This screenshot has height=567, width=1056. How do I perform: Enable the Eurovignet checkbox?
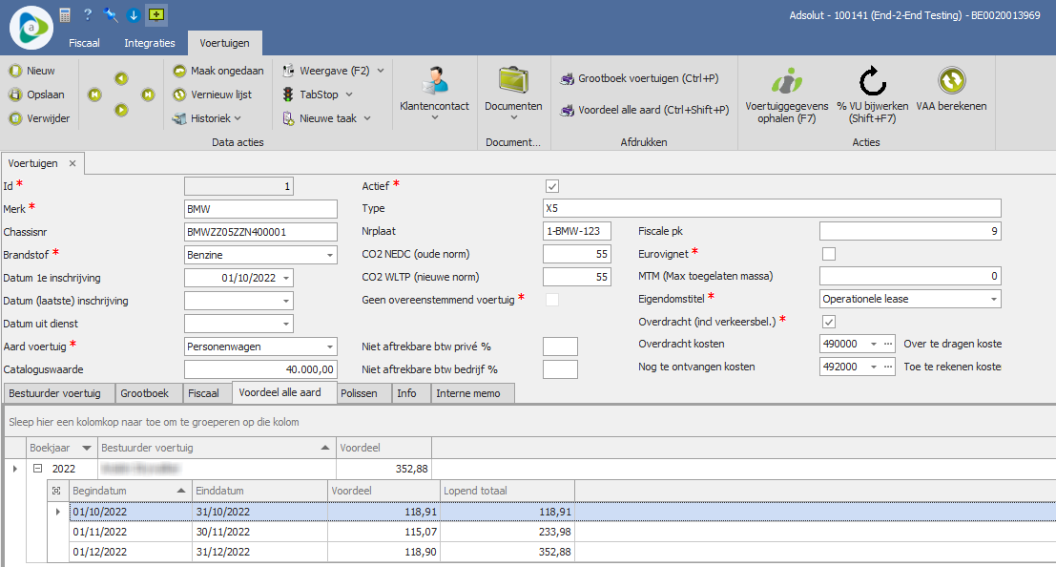[828, 254]
